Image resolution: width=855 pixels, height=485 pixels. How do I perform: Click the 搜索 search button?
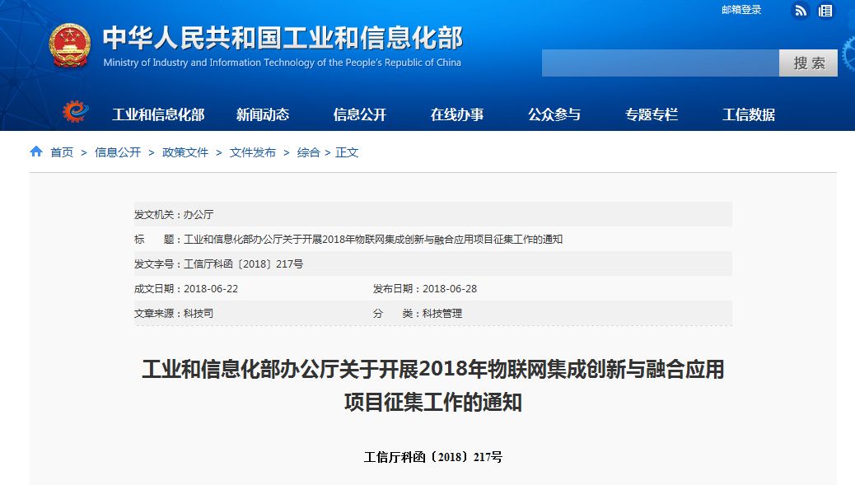coord(808,63)
